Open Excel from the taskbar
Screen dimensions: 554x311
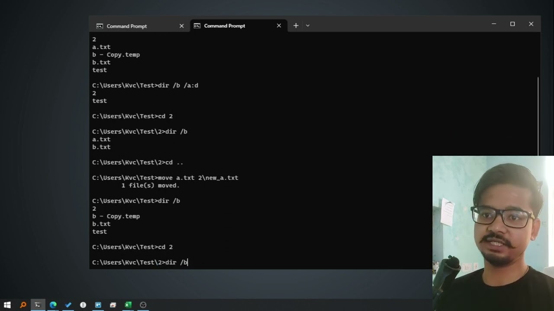pos(128,305)
